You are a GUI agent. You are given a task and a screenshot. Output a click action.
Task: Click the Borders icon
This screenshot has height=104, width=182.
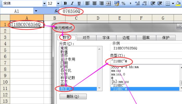[168, 3]
